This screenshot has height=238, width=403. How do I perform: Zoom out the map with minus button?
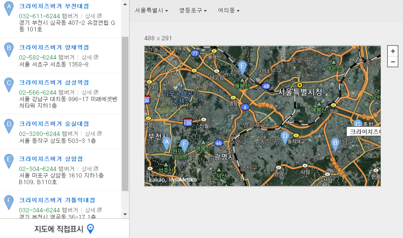tap(393, 62)
